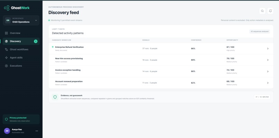Open the search icon button
Screen dimensions: 279x138
[262, 11]
